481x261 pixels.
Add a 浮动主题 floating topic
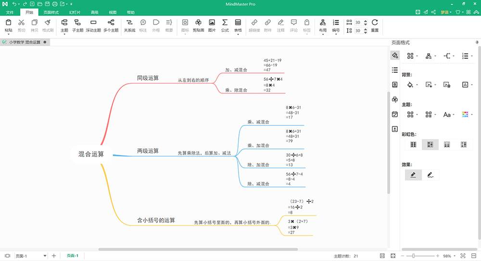tap(93, 26)
